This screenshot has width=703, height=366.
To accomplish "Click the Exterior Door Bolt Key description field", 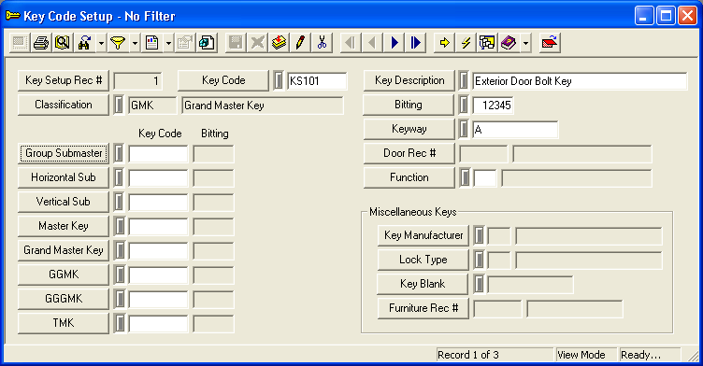I will tap(580, 81).
